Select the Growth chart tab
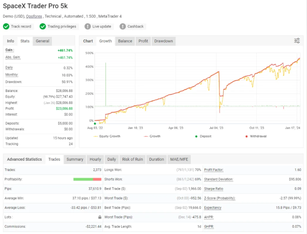Screen dimensions: 307x234 pyautogui.click(x=106, y=41)
